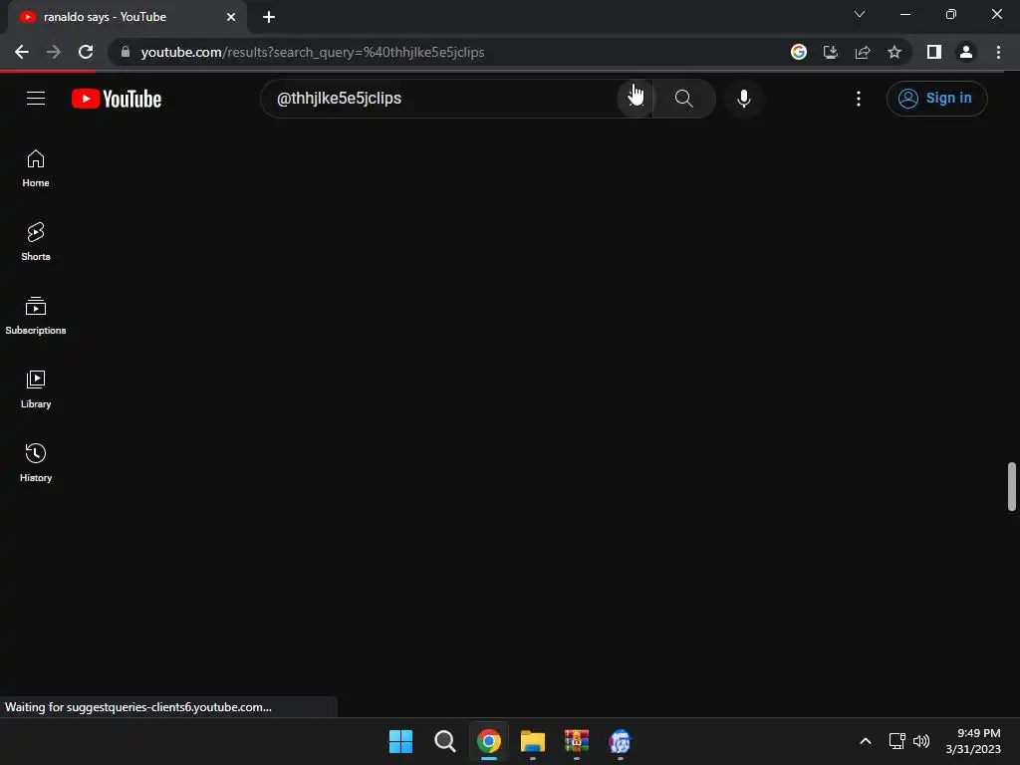Viewport: 1020px width, 765px height.
Task: Start voice search with microphone
Action: pos(743,99)
